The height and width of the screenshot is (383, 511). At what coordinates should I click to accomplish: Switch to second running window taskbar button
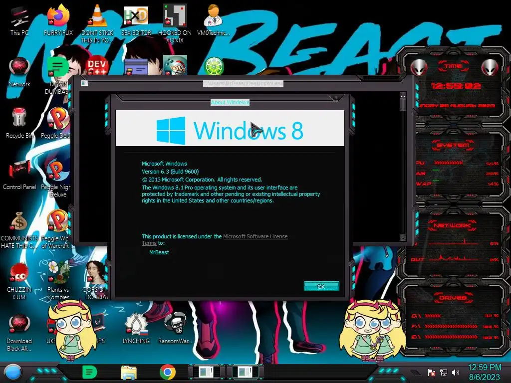tap(245, 372)
